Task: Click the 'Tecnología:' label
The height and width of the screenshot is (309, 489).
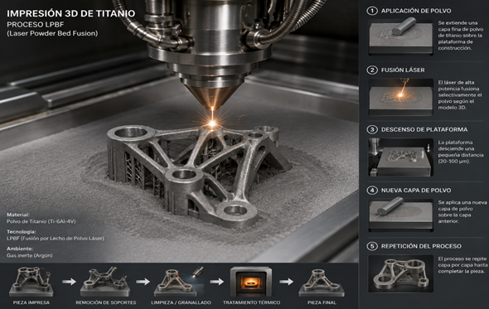Action: [x=22, y=232]
